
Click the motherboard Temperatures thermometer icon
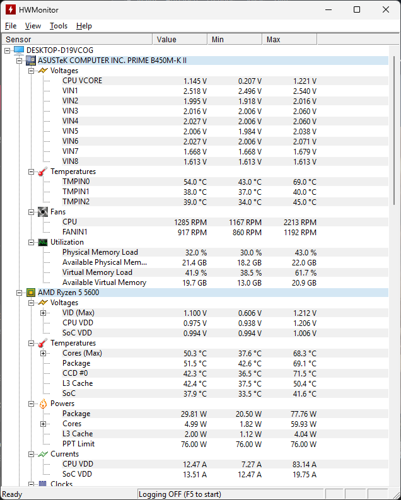43,172
